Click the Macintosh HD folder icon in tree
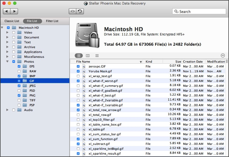This screenshot has width=229, height=157. coord(14,27)
